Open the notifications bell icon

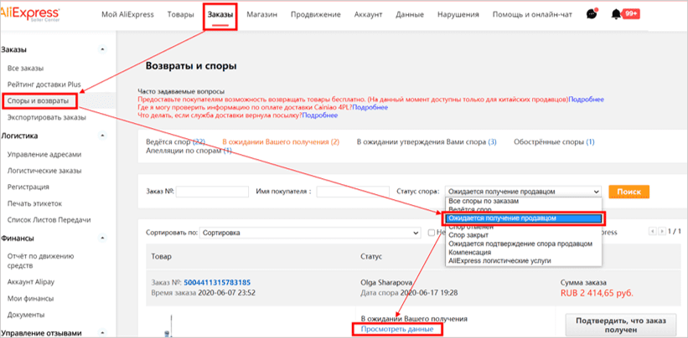click(x=617, y=14)
